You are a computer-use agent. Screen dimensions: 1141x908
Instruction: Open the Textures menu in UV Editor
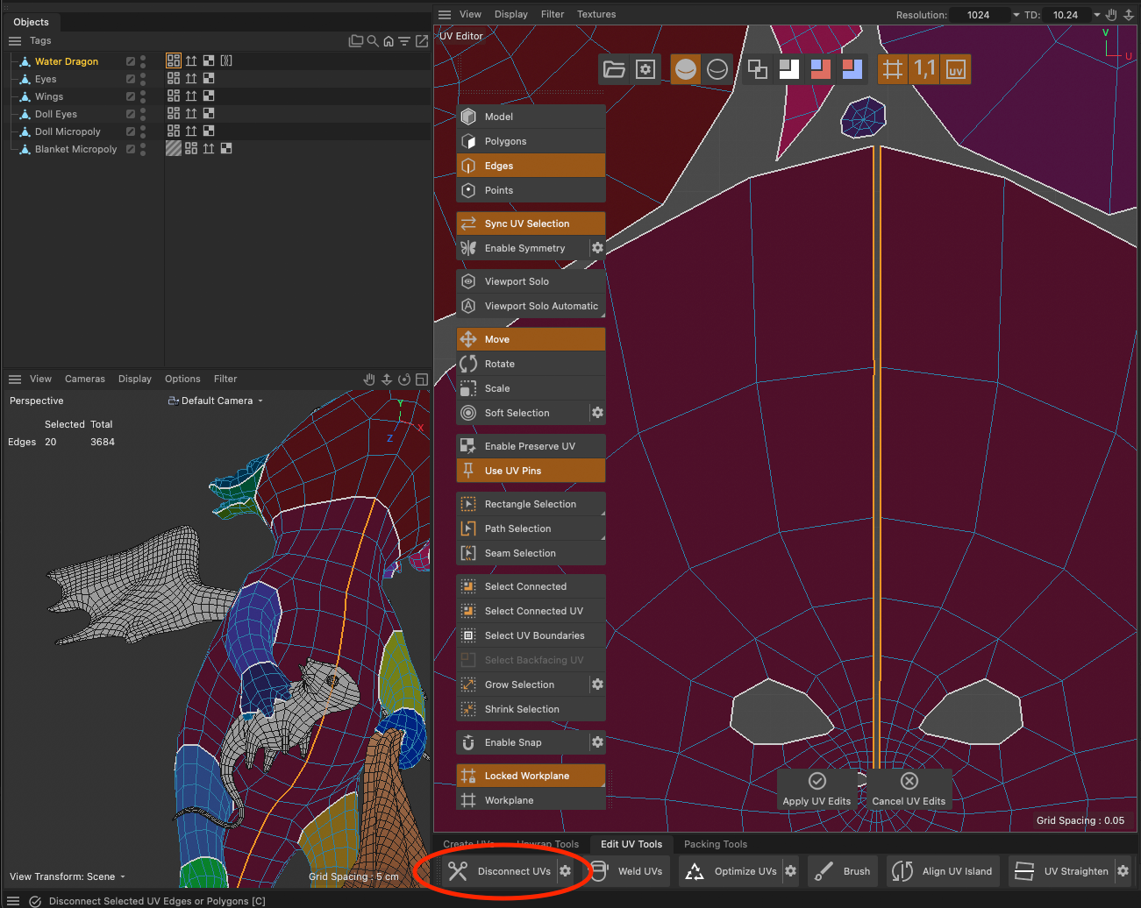[596, 15]
